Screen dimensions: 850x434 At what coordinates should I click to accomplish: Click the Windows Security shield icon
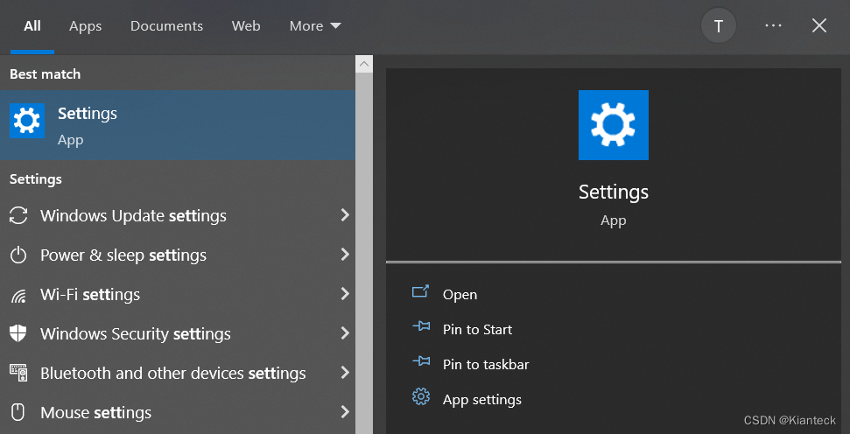[x=18, y=333]
